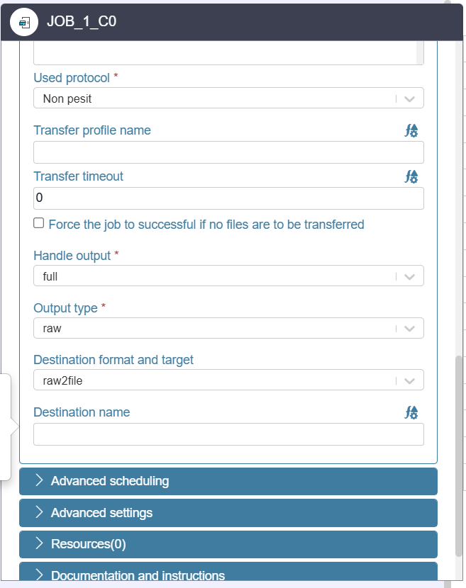Expand Documentation and instructions section
The height and width of the screenshot is (588, 466).
228,572
